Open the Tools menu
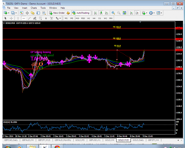The width and height of the screenshot is (185, 148). tap(43, 8)
